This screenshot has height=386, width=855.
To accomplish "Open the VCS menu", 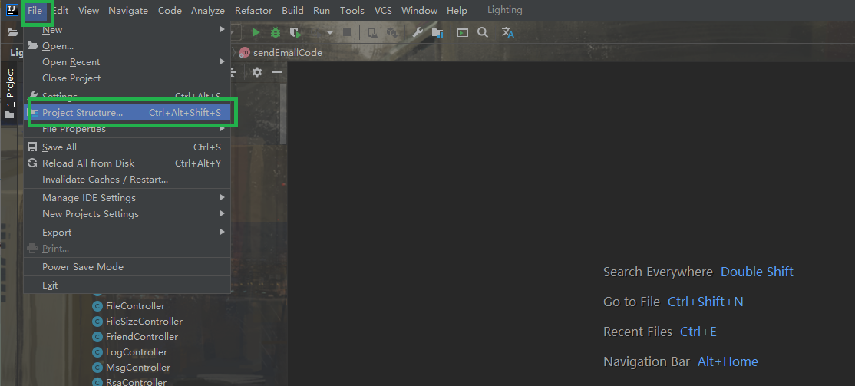I will [383, 10].
